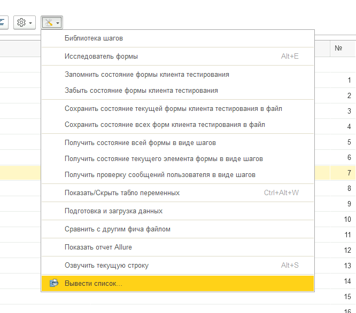Select row number 15 cell
Image resolution: width=356 pixels, height=313 pixels.
[x=343, y=296]
